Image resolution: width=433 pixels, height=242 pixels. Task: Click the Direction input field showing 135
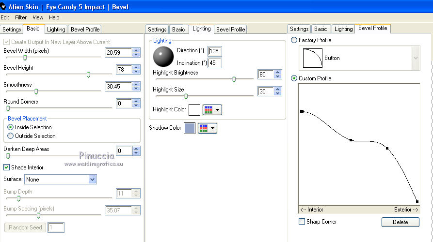pyautogui.click(x=215, y=51)
